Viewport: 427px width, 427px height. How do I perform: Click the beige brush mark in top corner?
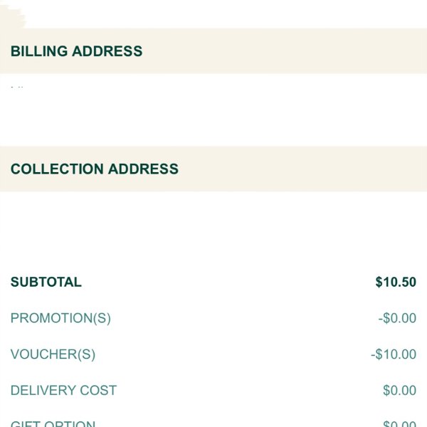point(12,15)
